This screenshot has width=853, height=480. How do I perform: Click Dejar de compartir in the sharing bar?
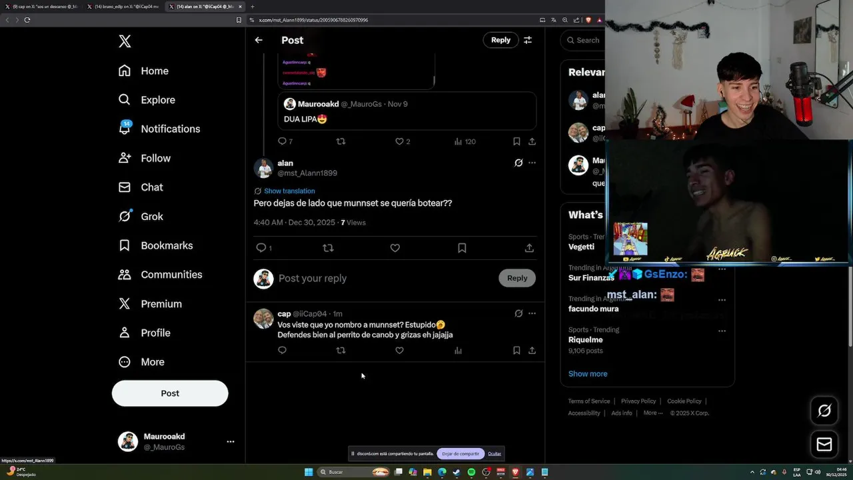(x=460, y=454)
